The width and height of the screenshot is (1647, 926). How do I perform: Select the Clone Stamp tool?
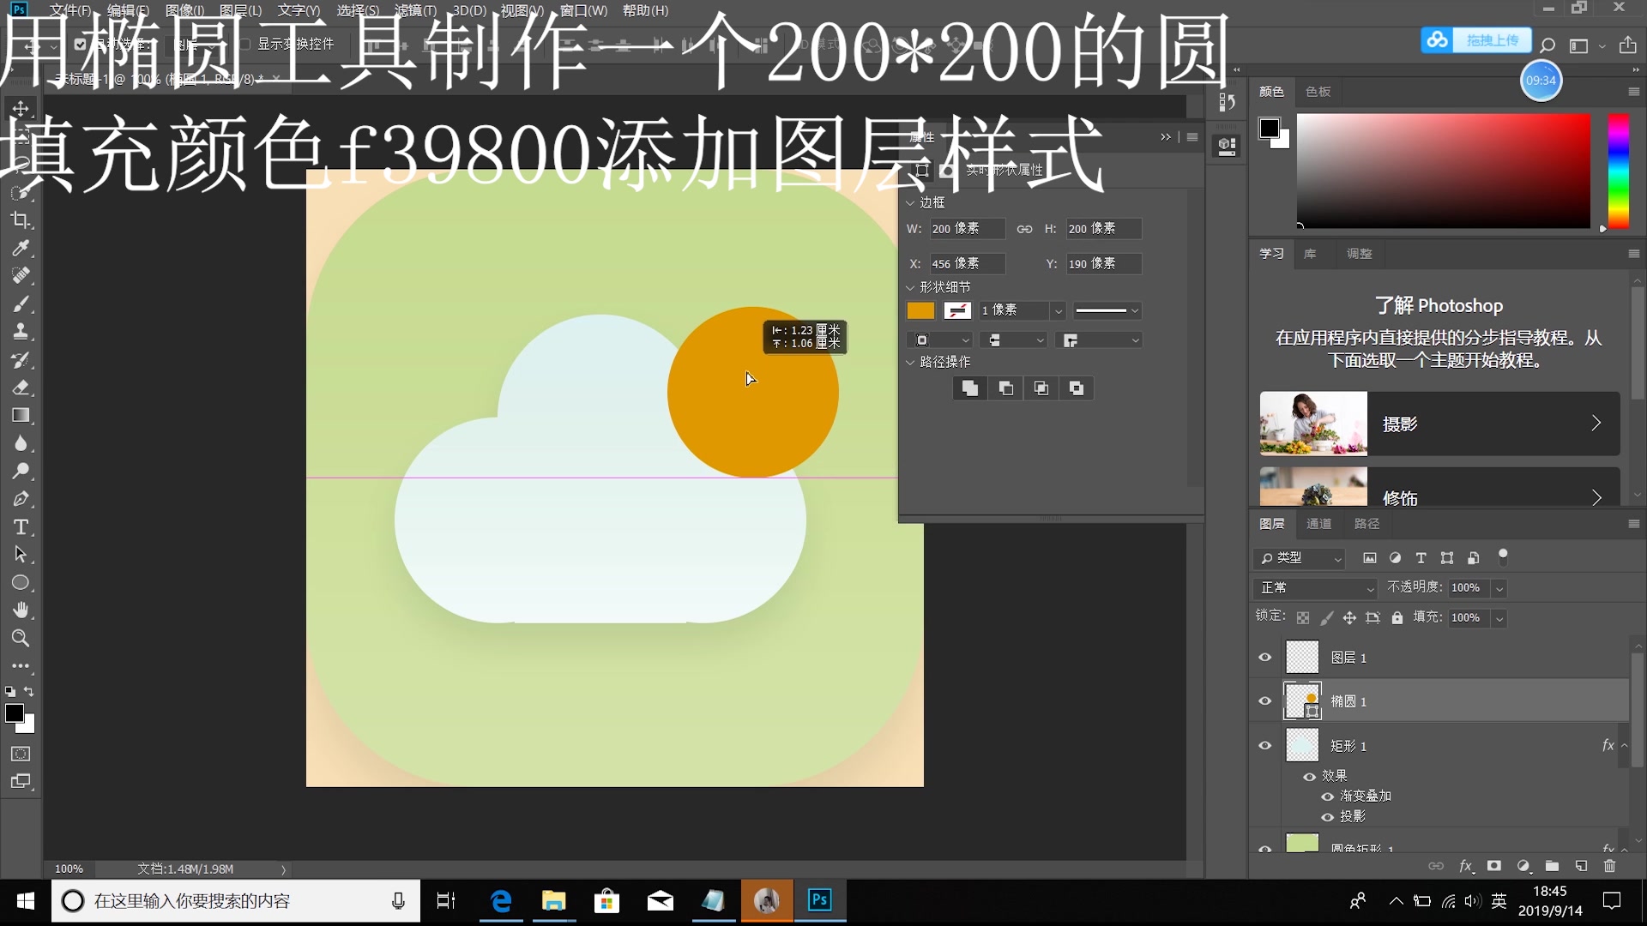point(21,332)
